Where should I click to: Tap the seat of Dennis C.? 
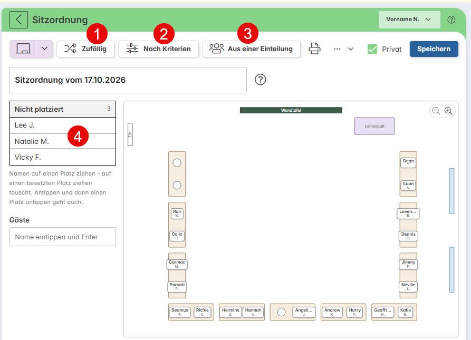408,236
